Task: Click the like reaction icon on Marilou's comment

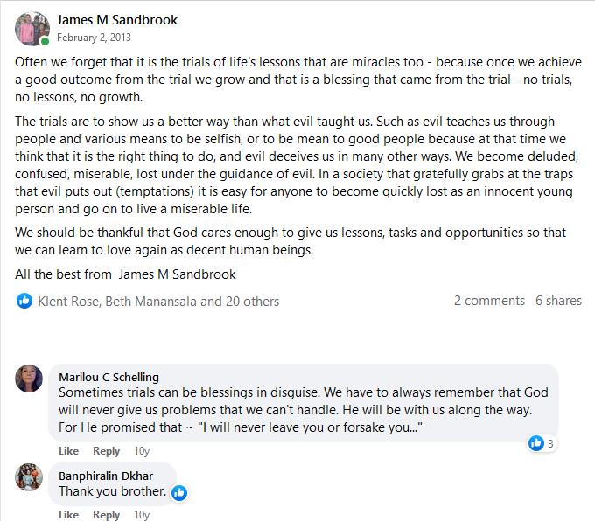Action: pos(536,444)
